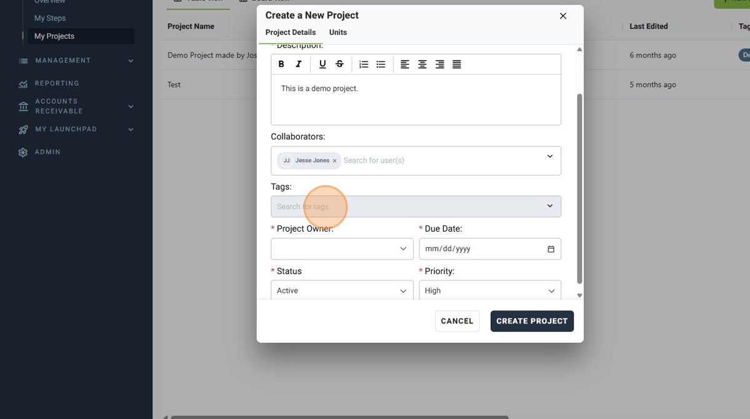Switch to the Units tab
750x419 pixels.
[338, 32]
